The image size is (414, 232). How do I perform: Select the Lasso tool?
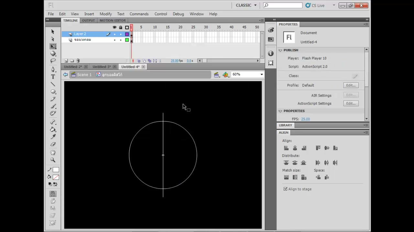click(x=53, y=61)
